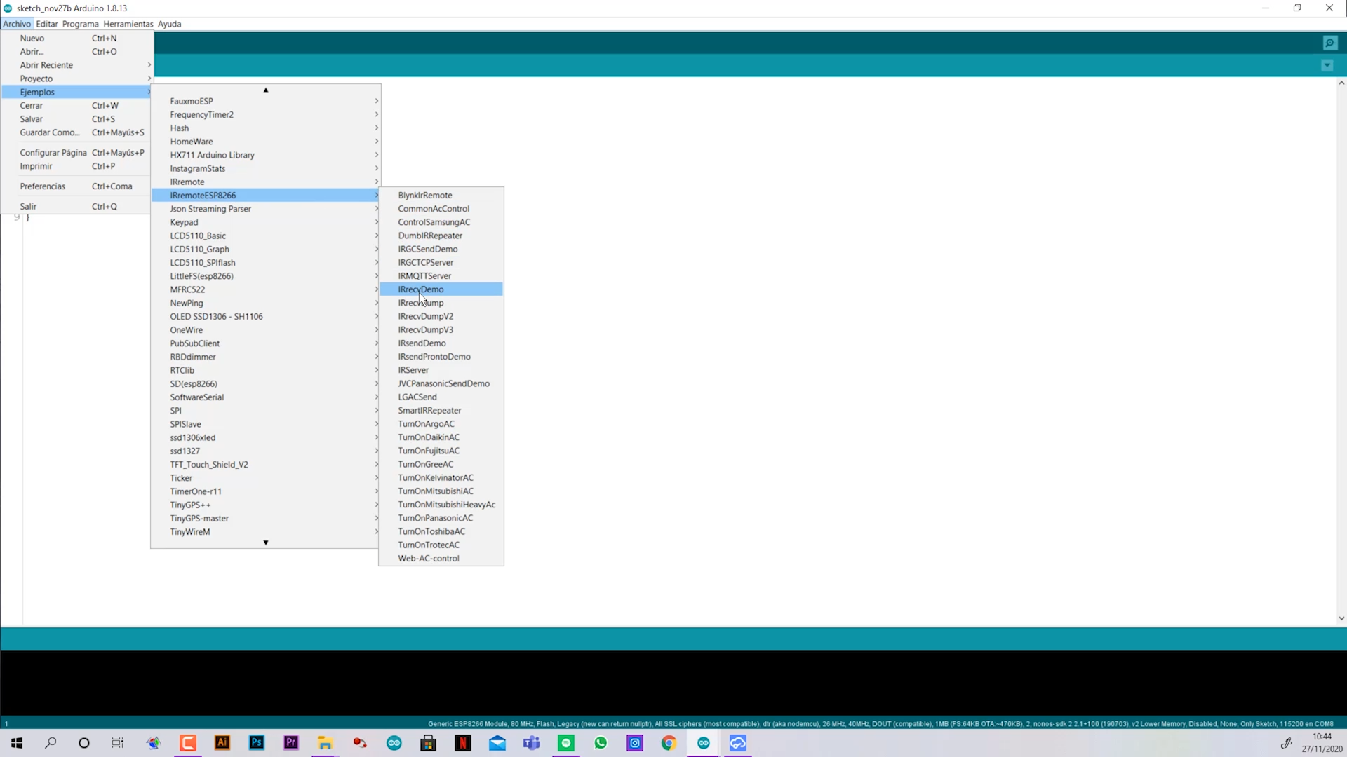Open the TurnOnDaikinAC example
Viewport: 1347px width, 757px height.
click(441, 437)
